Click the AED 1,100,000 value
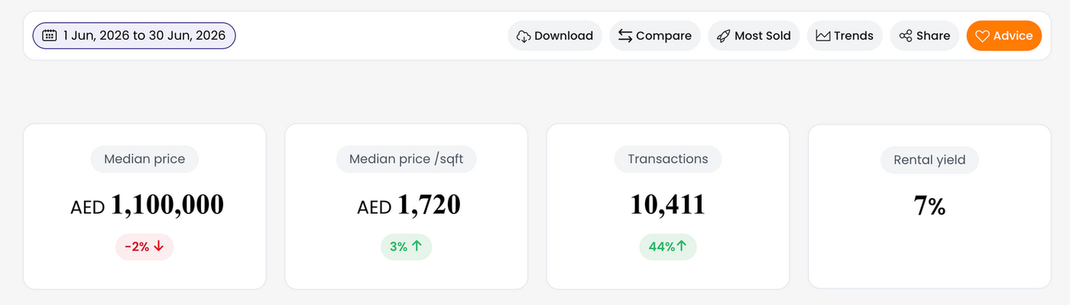The image size is (1070, 305). tap(148, 205)
